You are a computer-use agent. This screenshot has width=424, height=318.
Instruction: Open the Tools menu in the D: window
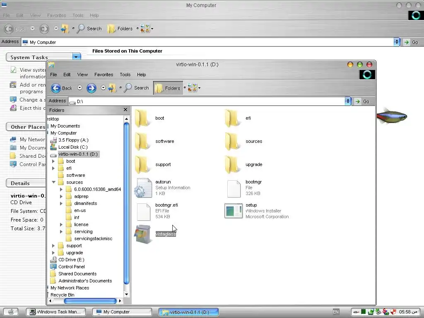point(125,75)
